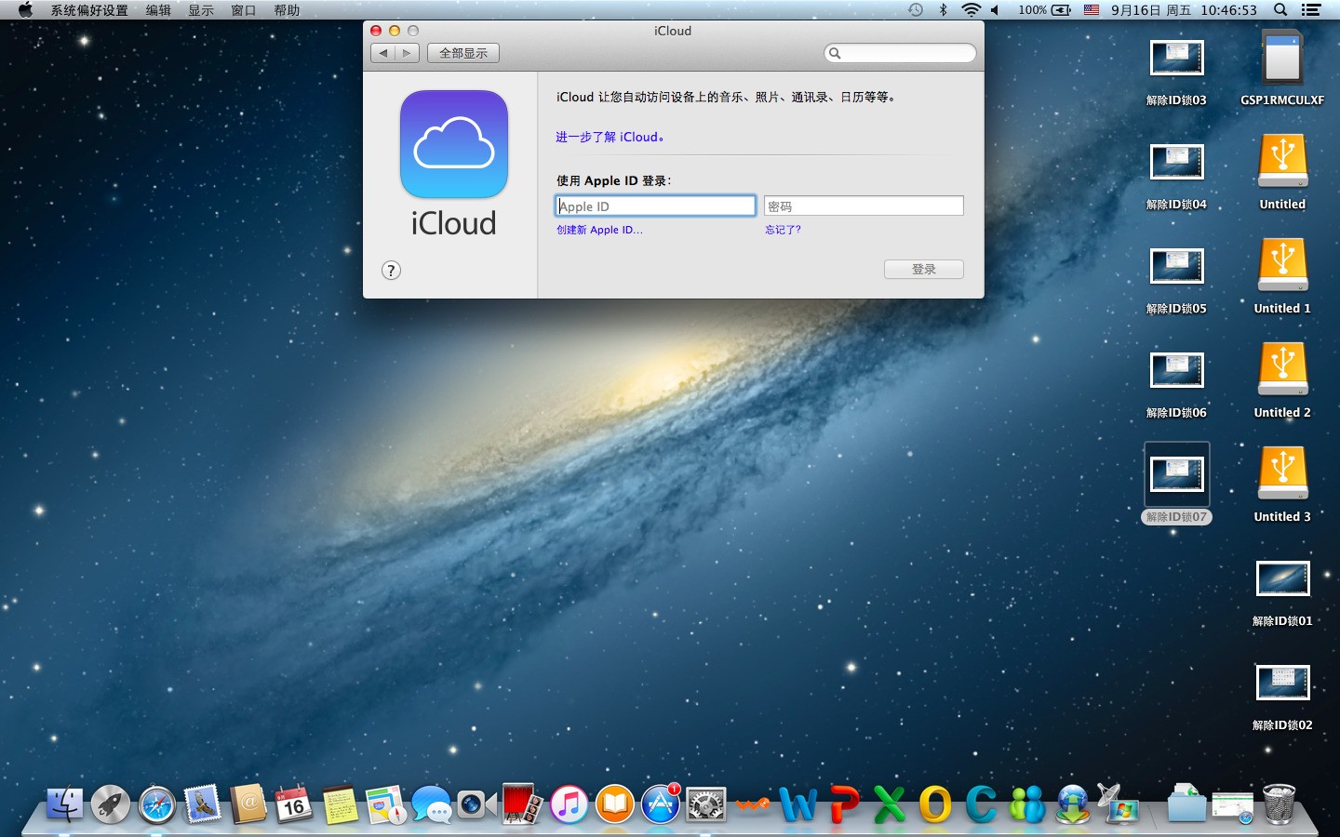The width and height of the screenshot is (1340, 837).
Task: Open Notification Center list icon
Action: [1311, 10]
